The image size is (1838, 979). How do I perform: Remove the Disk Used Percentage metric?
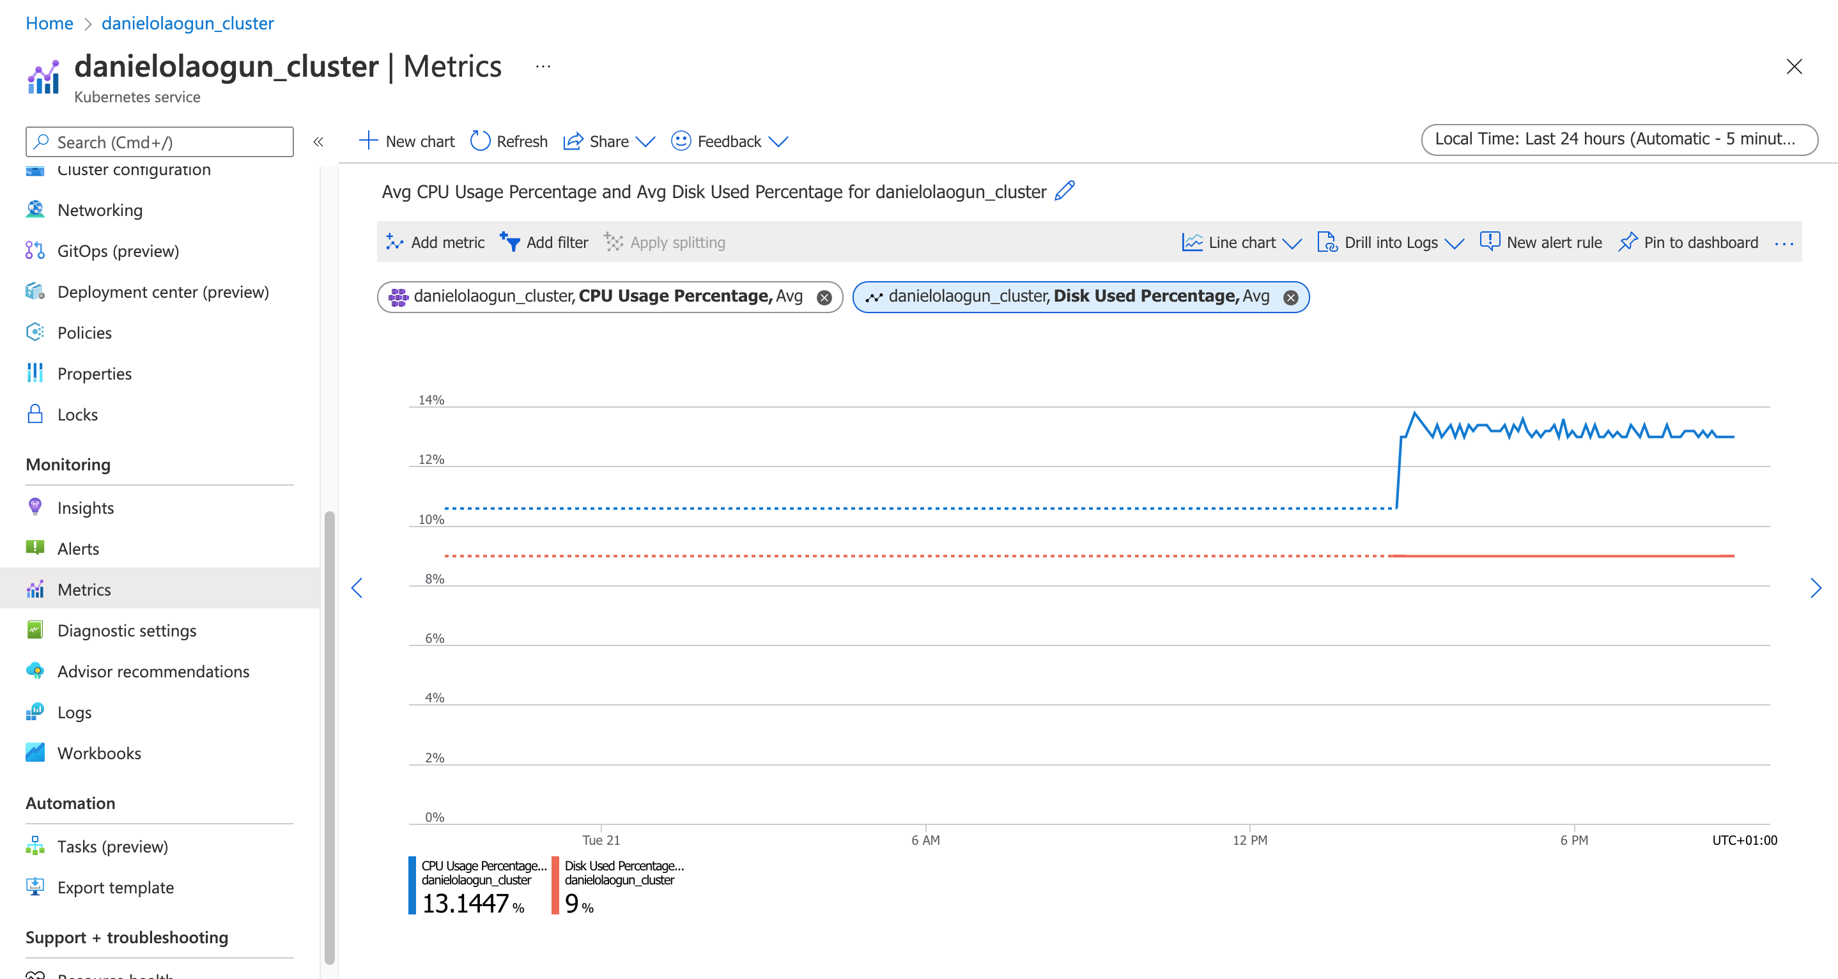1291,298
